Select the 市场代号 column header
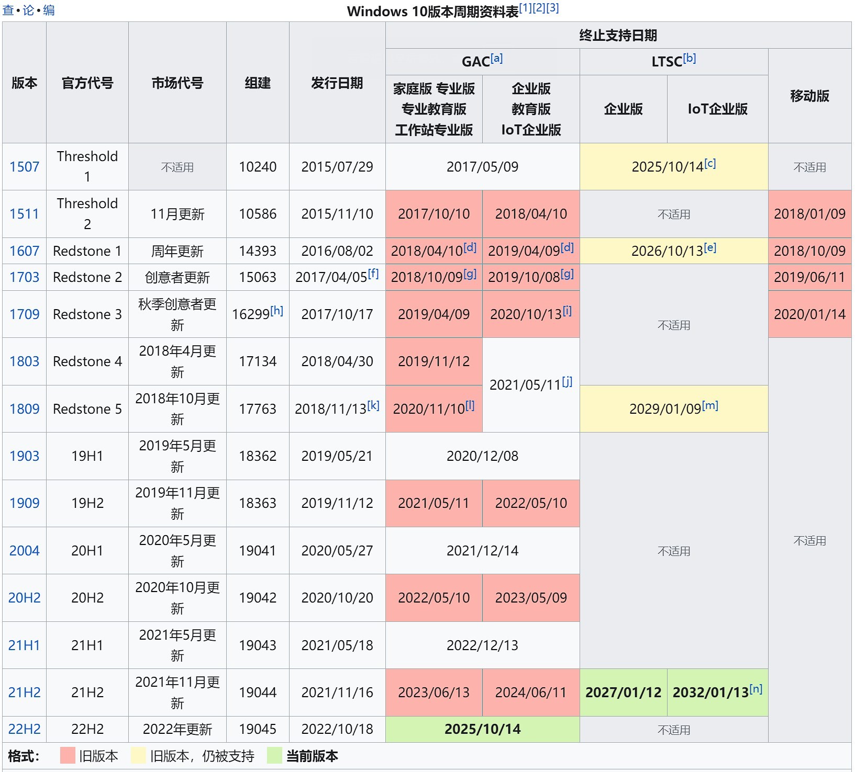 click(177, 83)
